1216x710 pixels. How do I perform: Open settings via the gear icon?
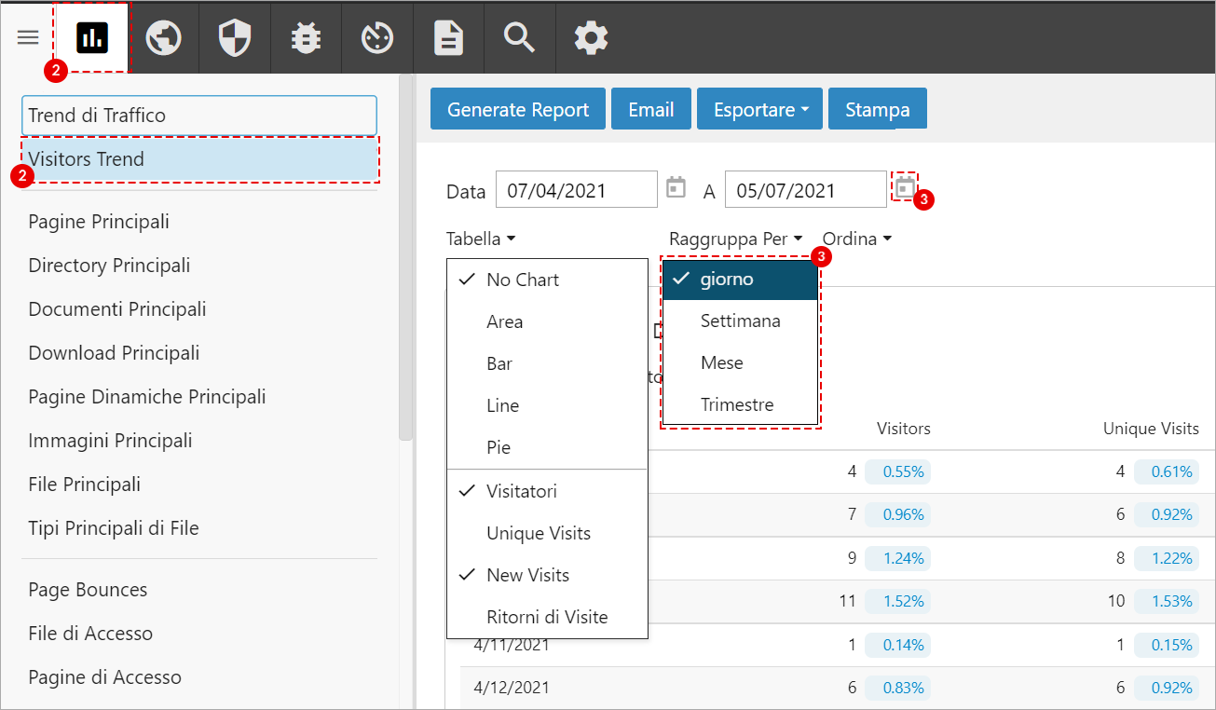[x=590, y=37]
